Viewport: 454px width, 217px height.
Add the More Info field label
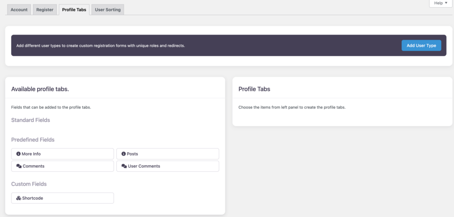point(31,154)
